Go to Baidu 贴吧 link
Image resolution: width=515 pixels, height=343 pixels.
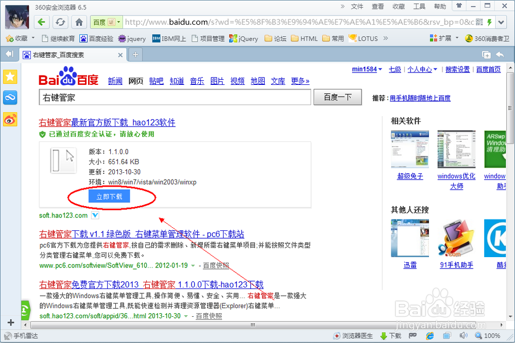click(157, 81)
